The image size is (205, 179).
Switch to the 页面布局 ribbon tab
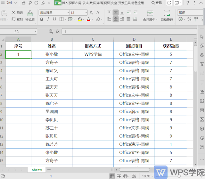click(75, 3)
